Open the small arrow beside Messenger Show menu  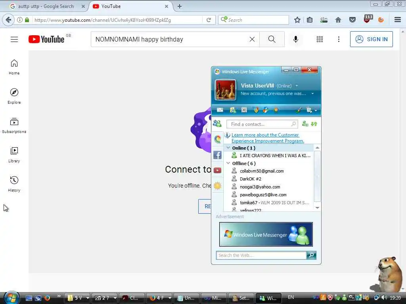tap(316, 111)
